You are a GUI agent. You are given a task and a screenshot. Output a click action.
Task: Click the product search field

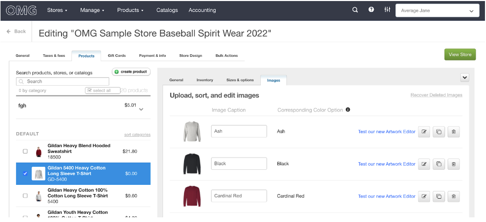63,82
